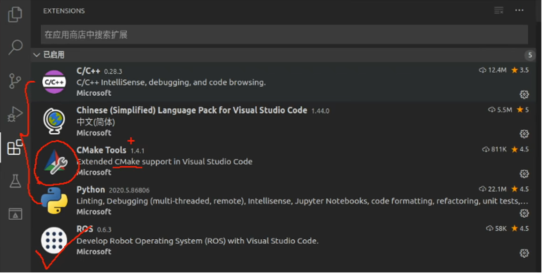Open the Search view in activity bar
The width and height of the screenshot is (543, 275).
coord(15,47)
